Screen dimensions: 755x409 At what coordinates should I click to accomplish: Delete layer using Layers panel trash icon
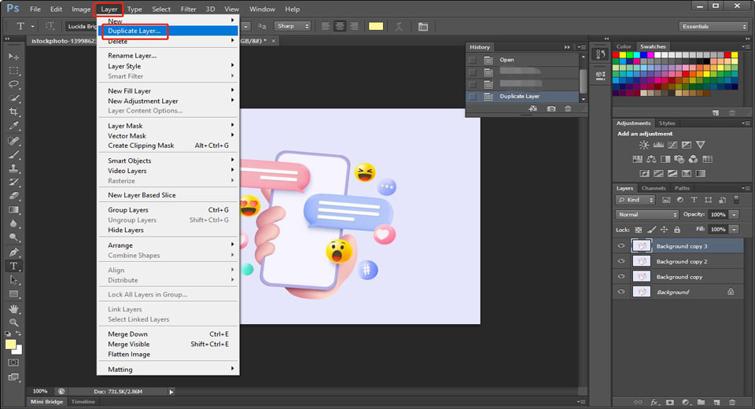732,402
